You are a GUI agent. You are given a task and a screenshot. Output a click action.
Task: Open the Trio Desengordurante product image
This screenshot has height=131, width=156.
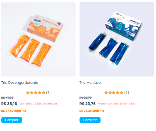tap(38, 39)
